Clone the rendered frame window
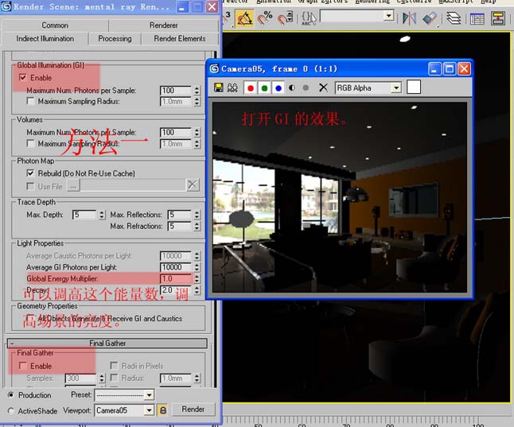The width and height of the screenshot is (514, 427). tap(232, 87)
